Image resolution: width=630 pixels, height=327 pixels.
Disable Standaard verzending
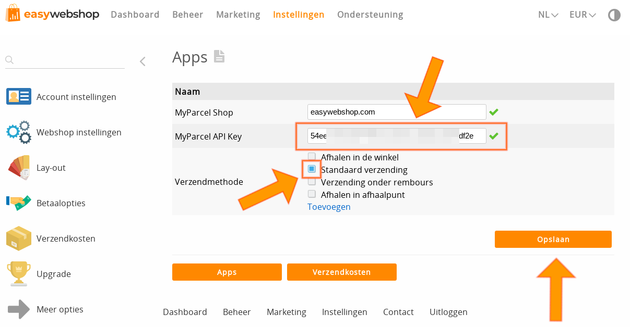pyautogui.click(x=312, y=169)
